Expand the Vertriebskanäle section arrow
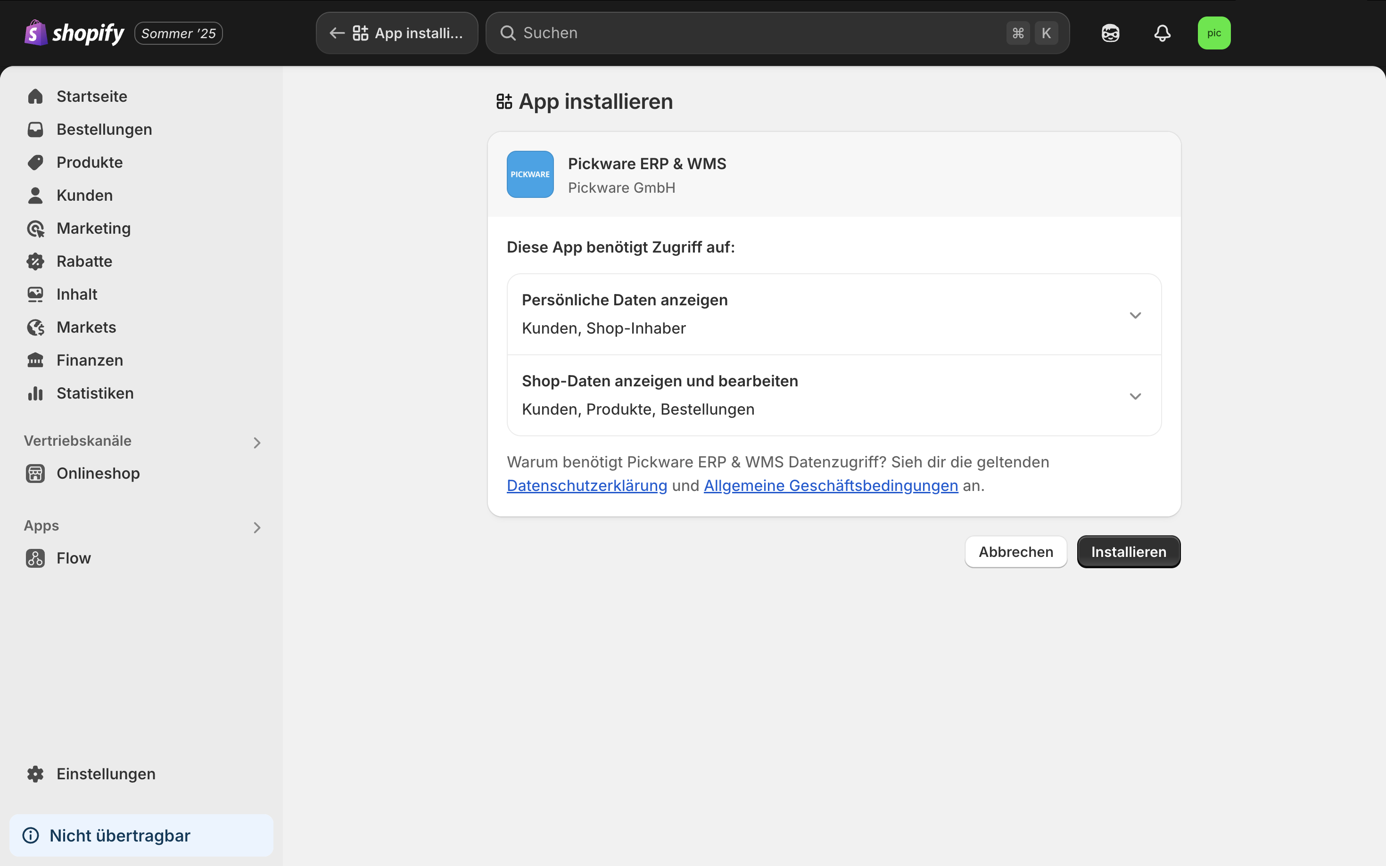The image size is (1386, 866). tap(256, 443)
